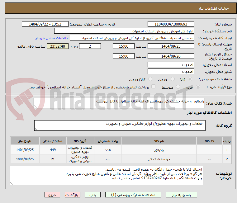Click the buyer notes توضیحات خریدار text area
This screenshot has height=203, width=237.
click(106, 176)
